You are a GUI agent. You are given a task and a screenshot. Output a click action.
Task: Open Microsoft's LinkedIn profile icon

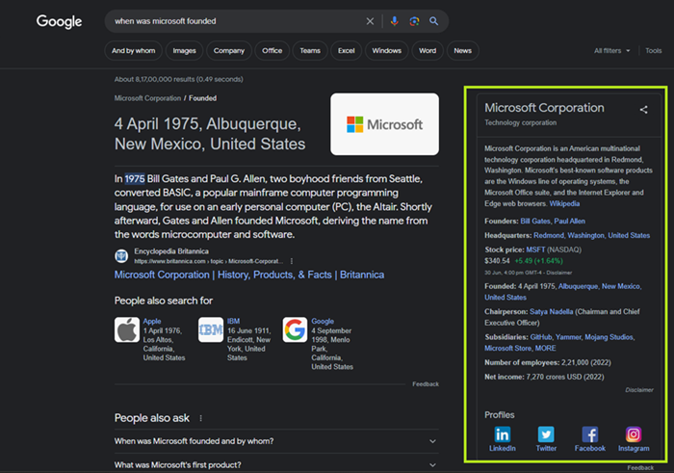503,435
